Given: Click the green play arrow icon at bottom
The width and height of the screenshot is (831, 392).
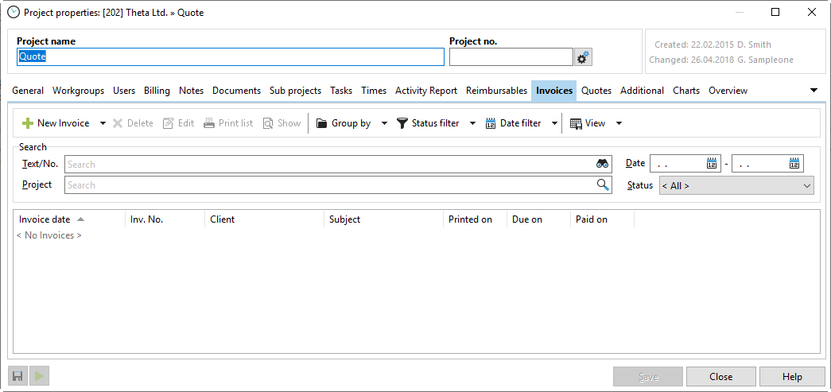Looking at the screenshot, I should (39, 376).
